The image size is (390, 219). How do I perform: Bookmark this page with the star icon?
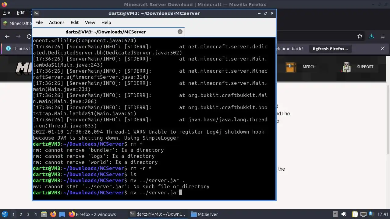[360, 36]
